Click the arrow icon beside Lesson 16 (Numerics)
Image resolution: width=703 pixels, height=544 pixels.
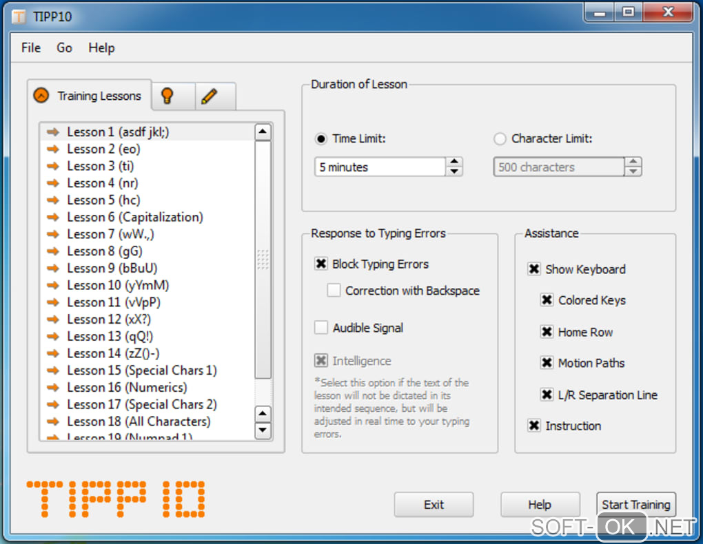click(53, 387)
